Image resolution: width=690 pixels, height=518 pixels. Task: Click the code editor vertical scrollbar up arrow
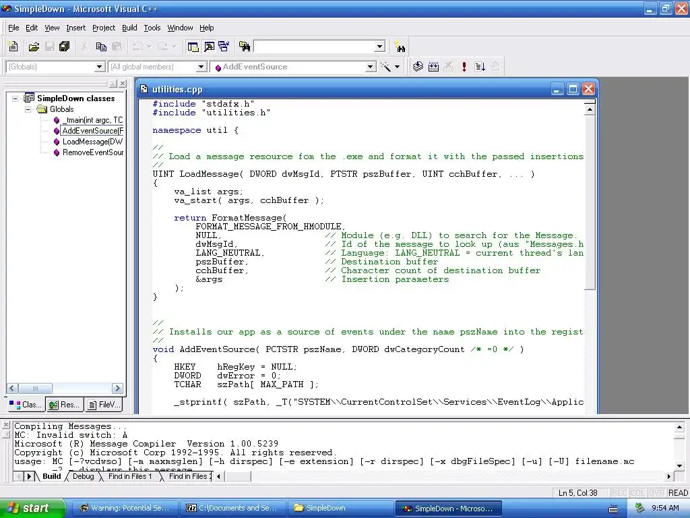590,109
